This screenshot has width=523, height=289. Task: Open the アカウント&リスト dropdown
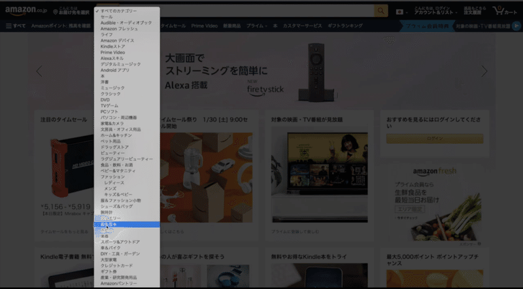click(x=435, y=10)
